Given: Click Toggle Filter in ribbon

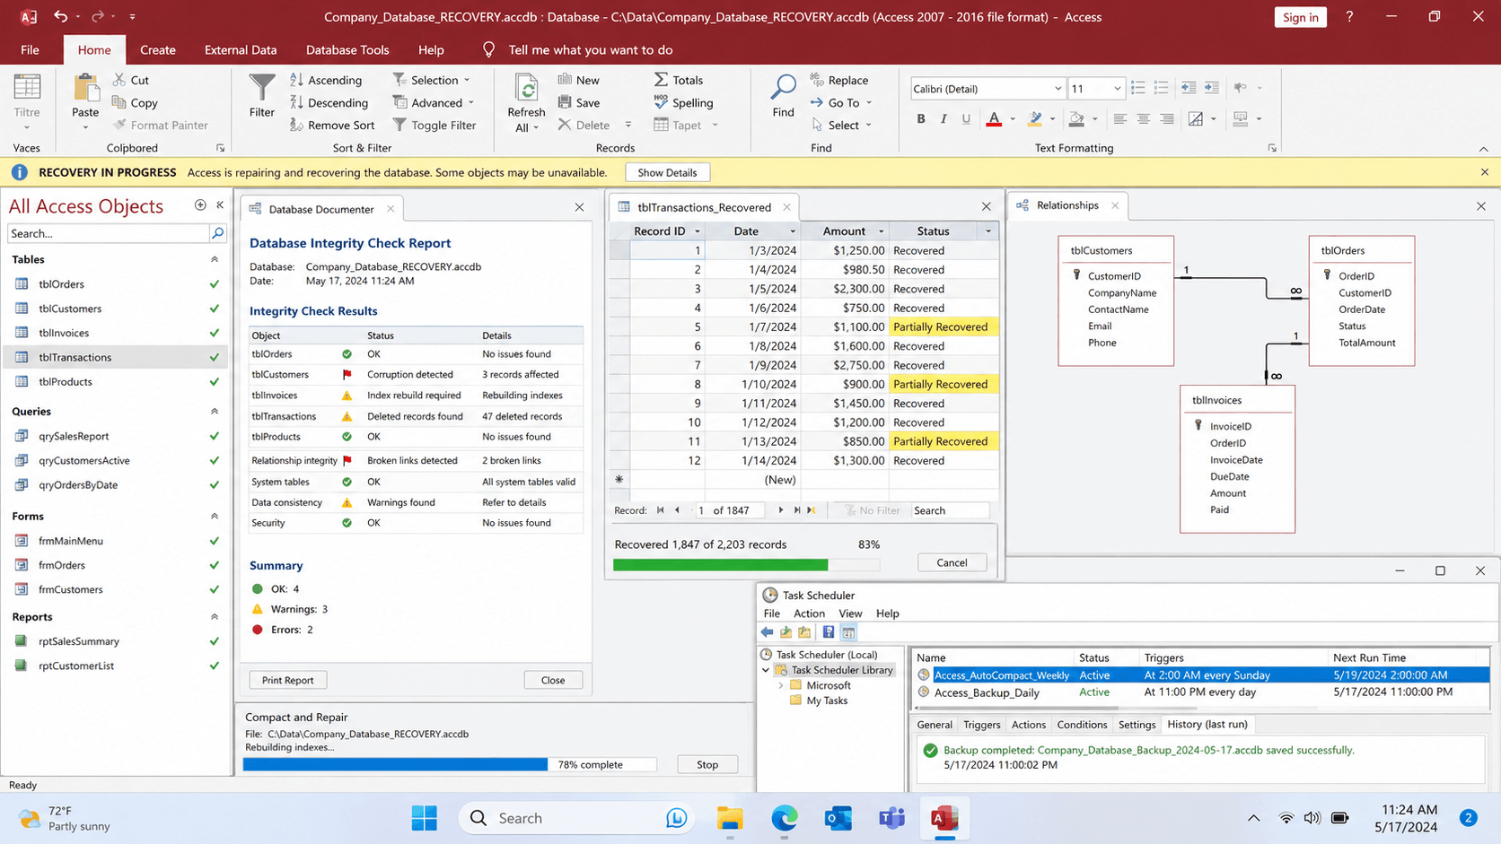Looking at the screenshot, I should (x=434, y=125).
